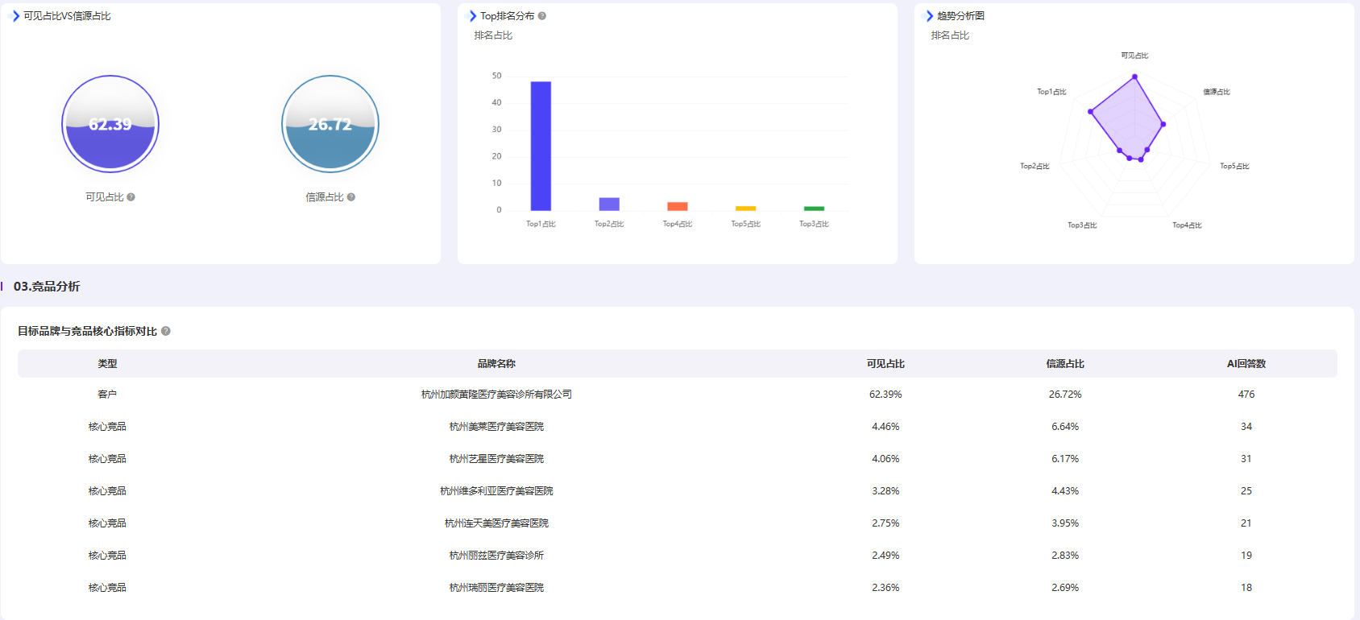Click the Top3占比 axis label on the radar chart

click(x=1082, y=225)
